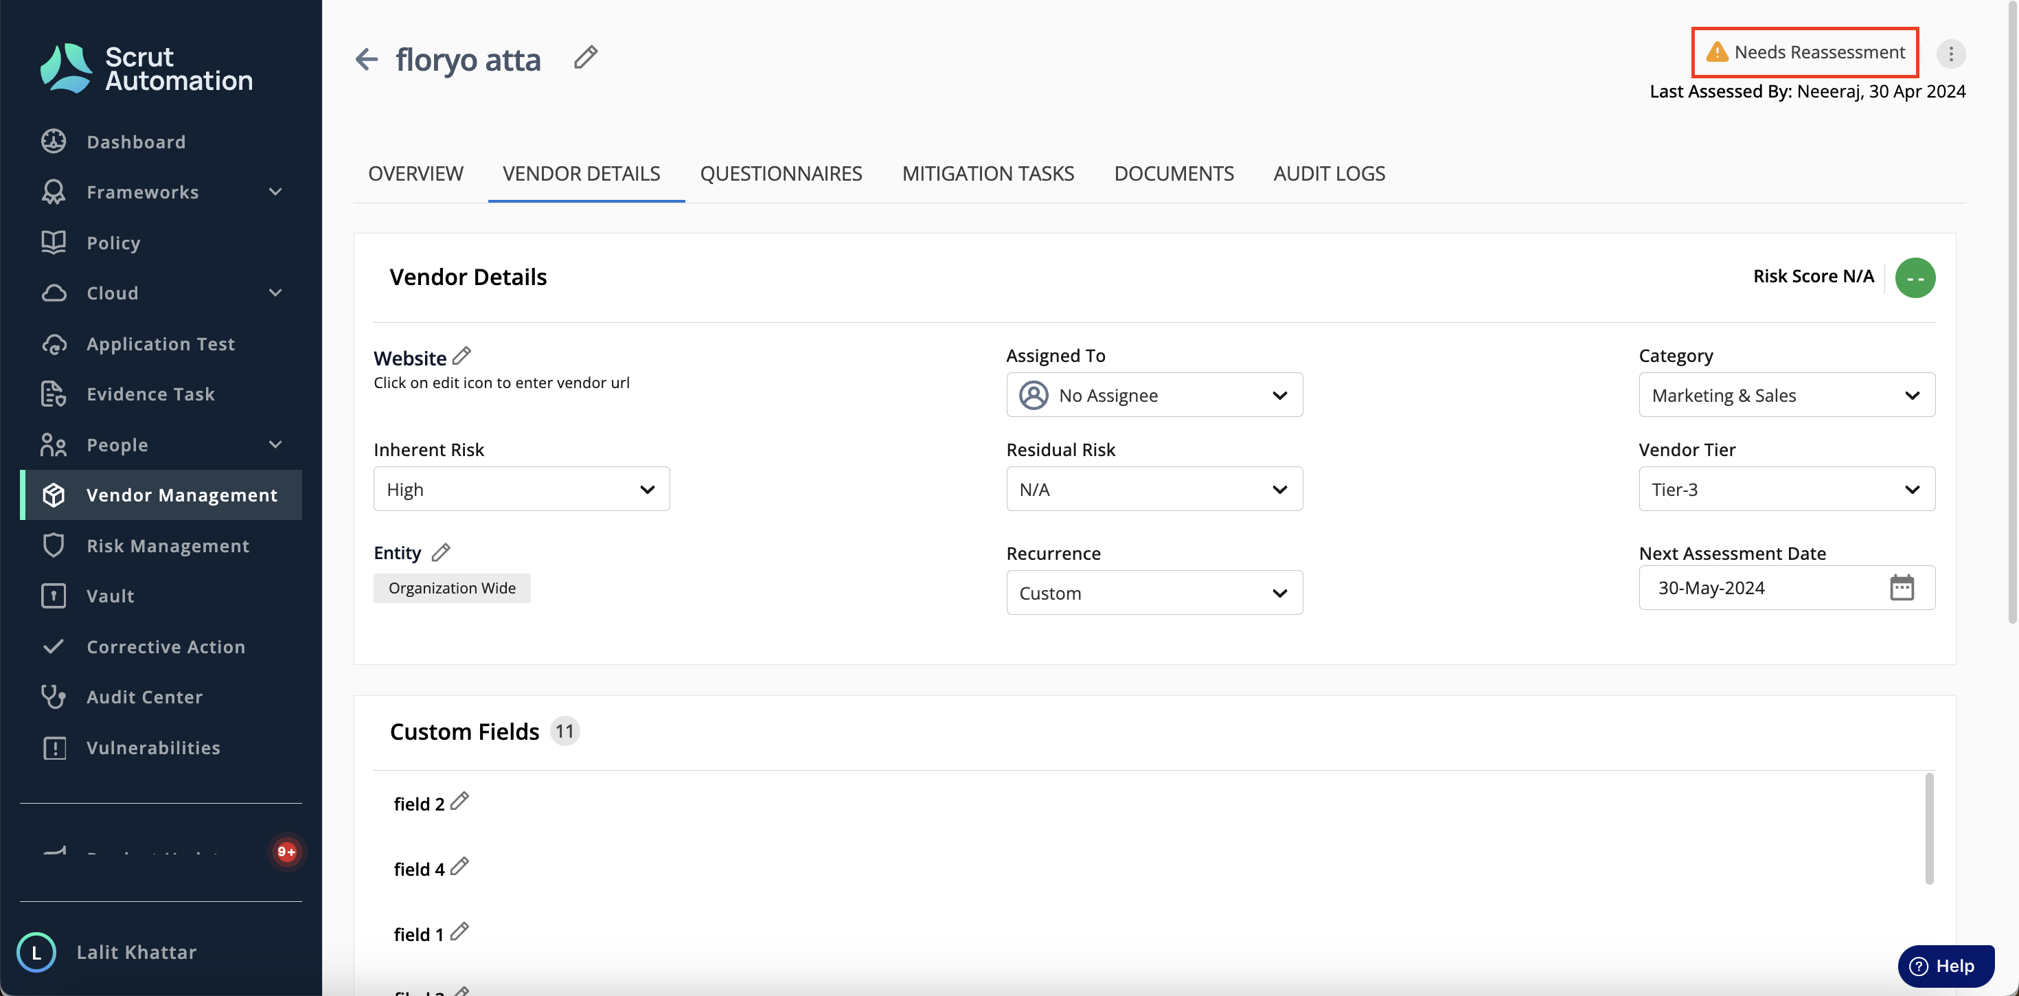Open the QUESTIONNAIRES tab
2019x996 pixels.
coord(781,173)
